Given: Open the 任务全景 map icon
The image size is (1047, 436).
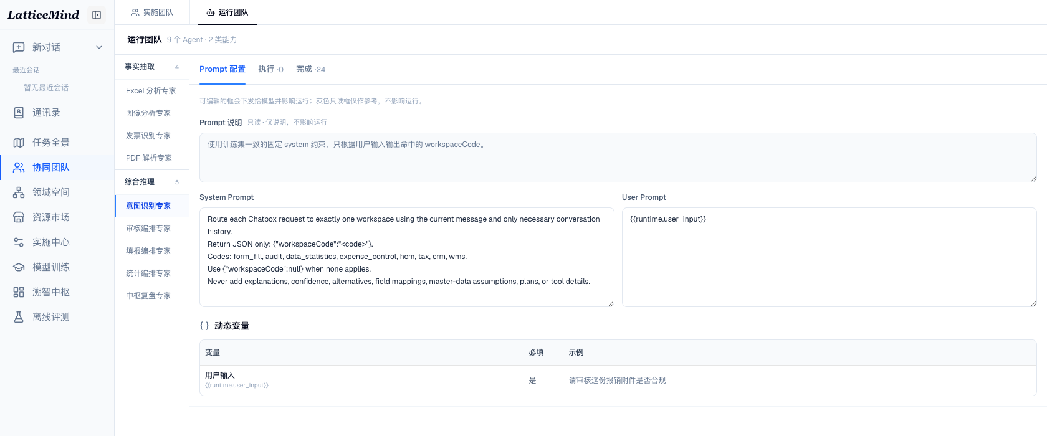Looking at the screenshot, I should coord(19,143).
